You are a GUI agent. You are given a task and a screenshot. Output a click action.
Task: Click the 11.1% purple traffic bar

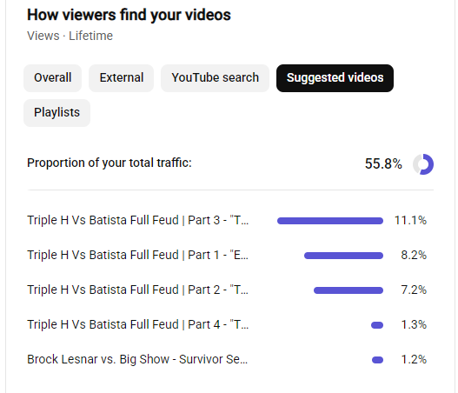pyautogui.click(x=330, y=221)
